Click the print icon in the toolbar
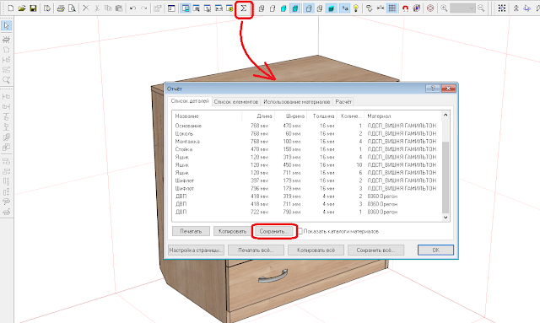540x323 pixels. click(61, 8)
